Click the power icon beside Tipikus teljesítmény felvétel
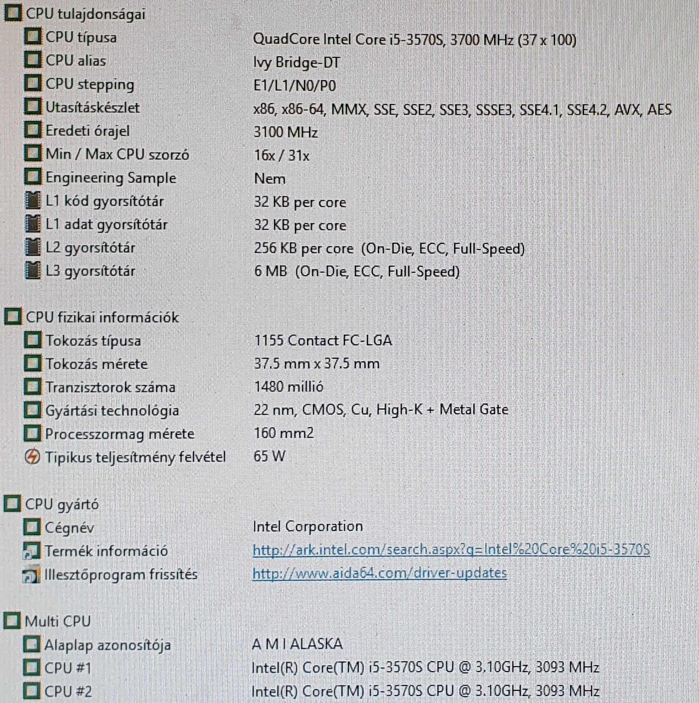 [x=32, y=457]
